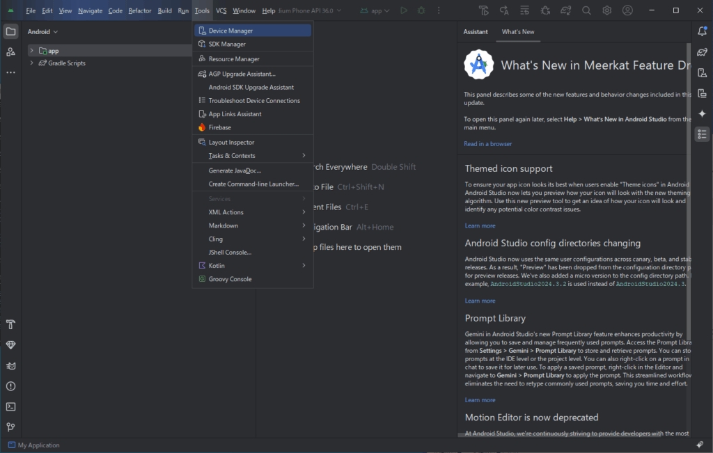This screenshot has width=713, height=453.
Task: Expand the XML Actions submenu
Action: coord(253,212)
